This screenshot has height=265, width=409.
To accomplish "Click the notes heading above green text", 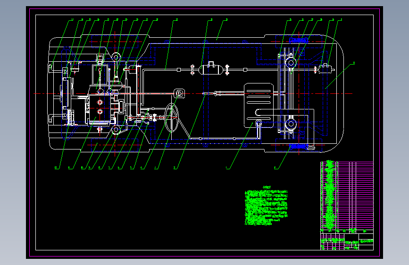I will click(267, 187).
